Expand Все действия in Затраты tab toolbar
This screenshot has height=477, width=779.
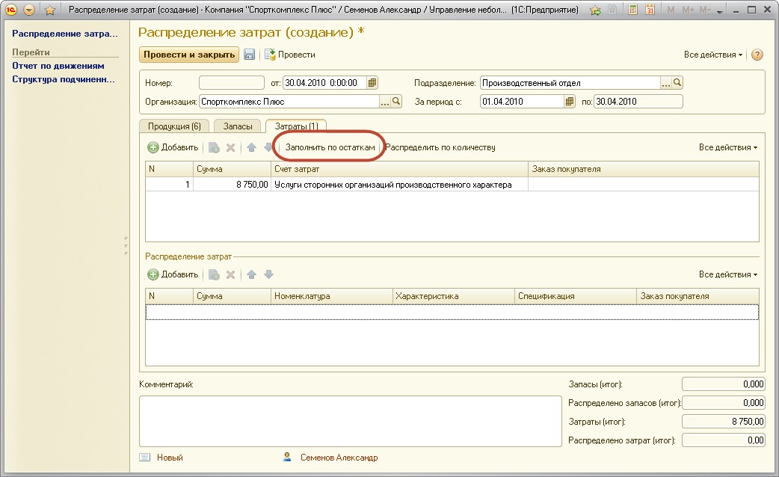[x=727, y=148]
